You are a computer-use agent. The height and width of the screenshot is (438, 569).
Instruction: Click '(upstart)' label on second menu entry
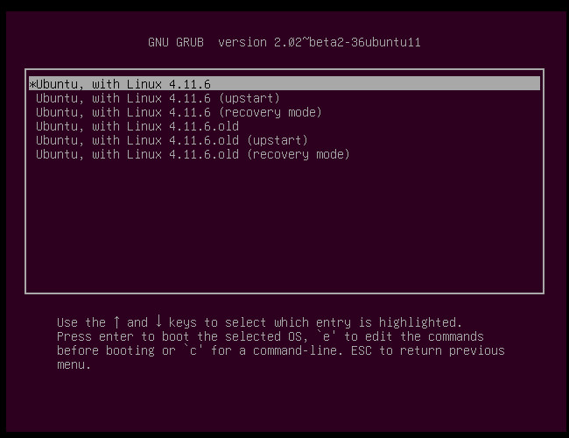click(x=249, y=98)
